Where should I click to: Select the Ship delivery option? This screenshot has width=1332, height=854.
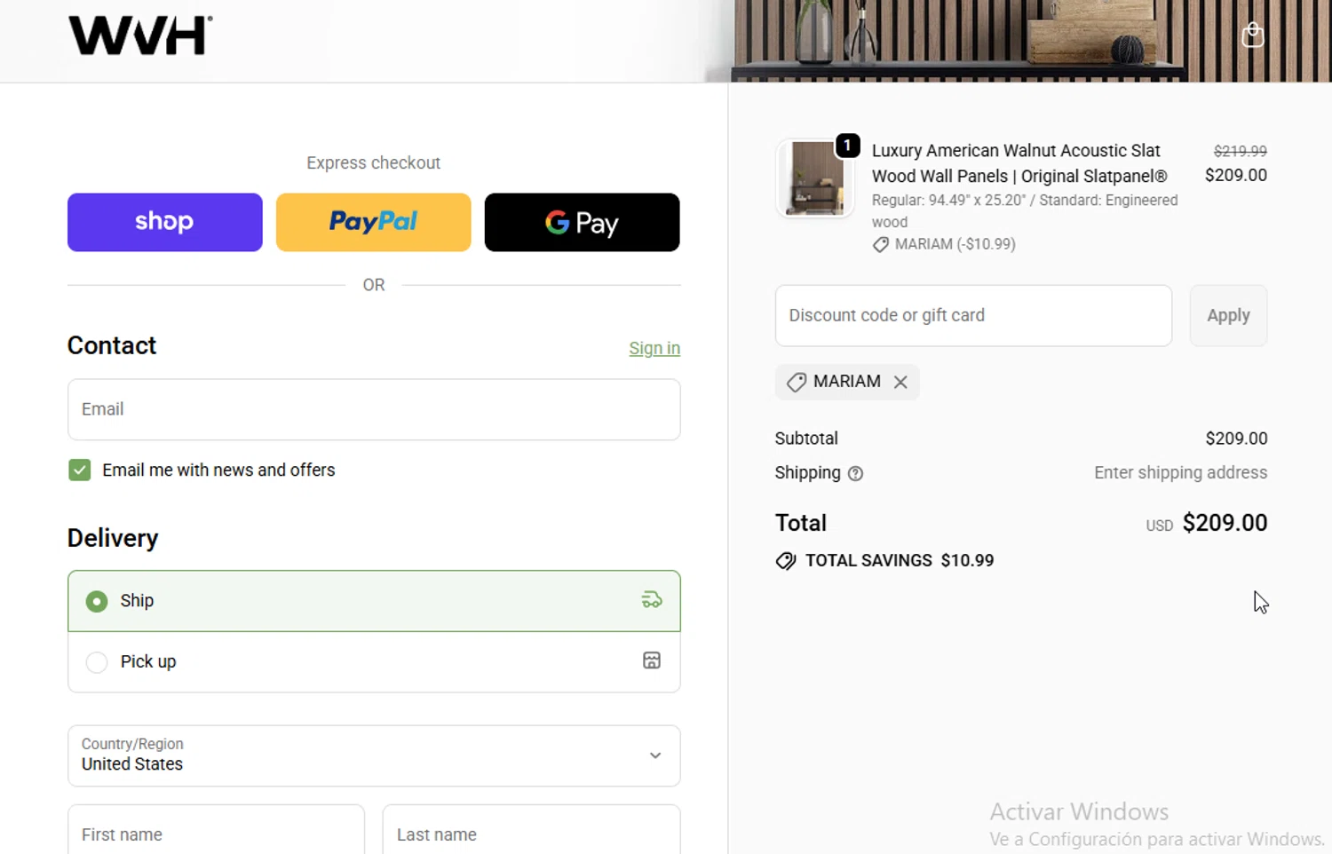click(374, 601)
